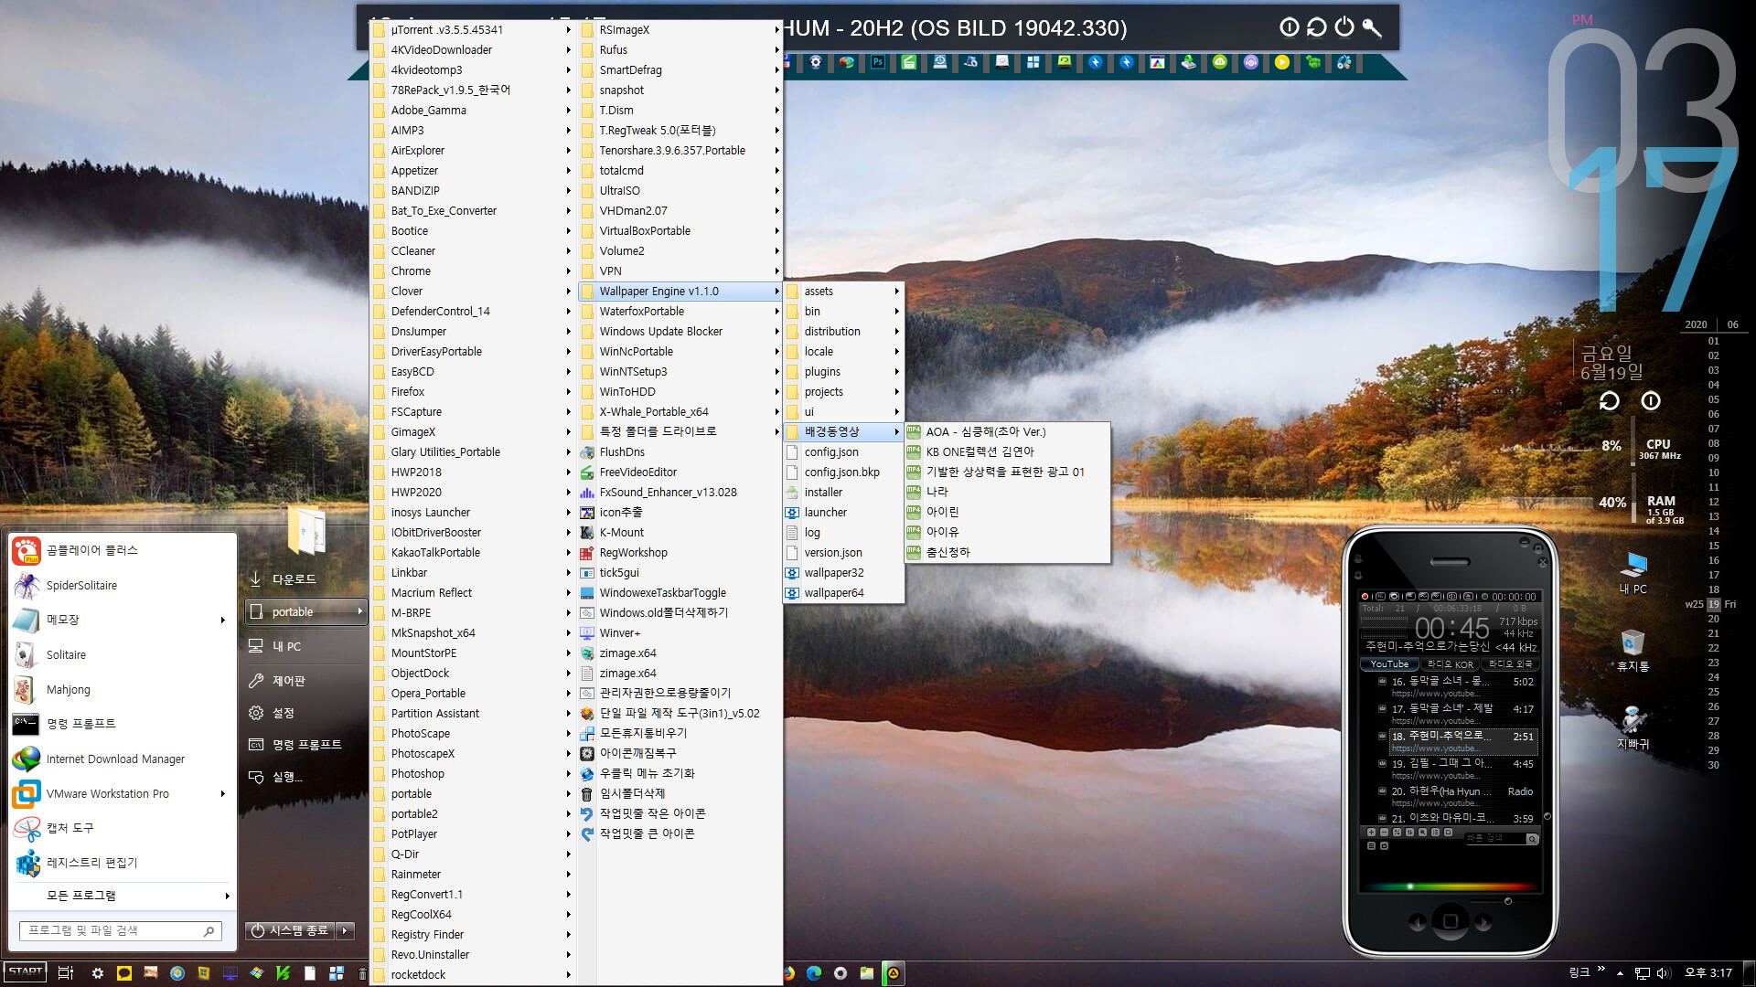The image size is (1756, 987).
Task: Click the restart arrow icon in the top banner
Action: coord(1316,27)
